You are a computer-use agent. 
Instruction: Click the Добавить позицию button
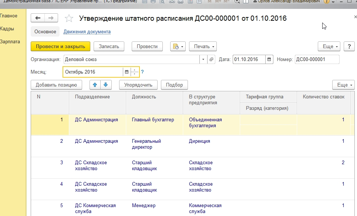click(56, 85)
